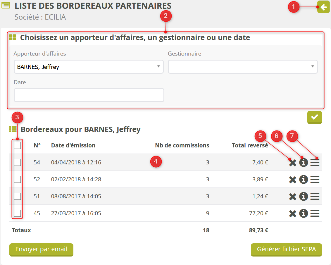The width and height of the screenshot is (331, 265).
Task: Expand the Gestionnaire dropdown
Action: [x=242, y=67]
